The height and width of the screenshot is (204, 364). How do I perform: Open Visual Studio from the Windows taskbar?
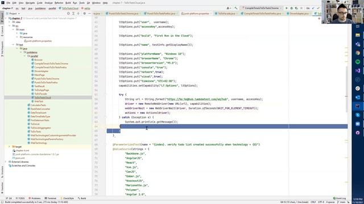(358, 71)
